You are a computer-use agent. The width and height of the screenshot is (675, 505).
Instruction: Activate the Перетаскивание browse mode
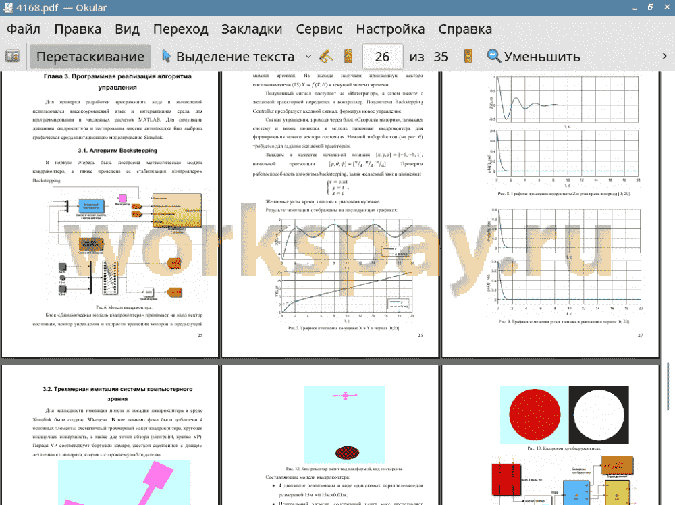90,57
